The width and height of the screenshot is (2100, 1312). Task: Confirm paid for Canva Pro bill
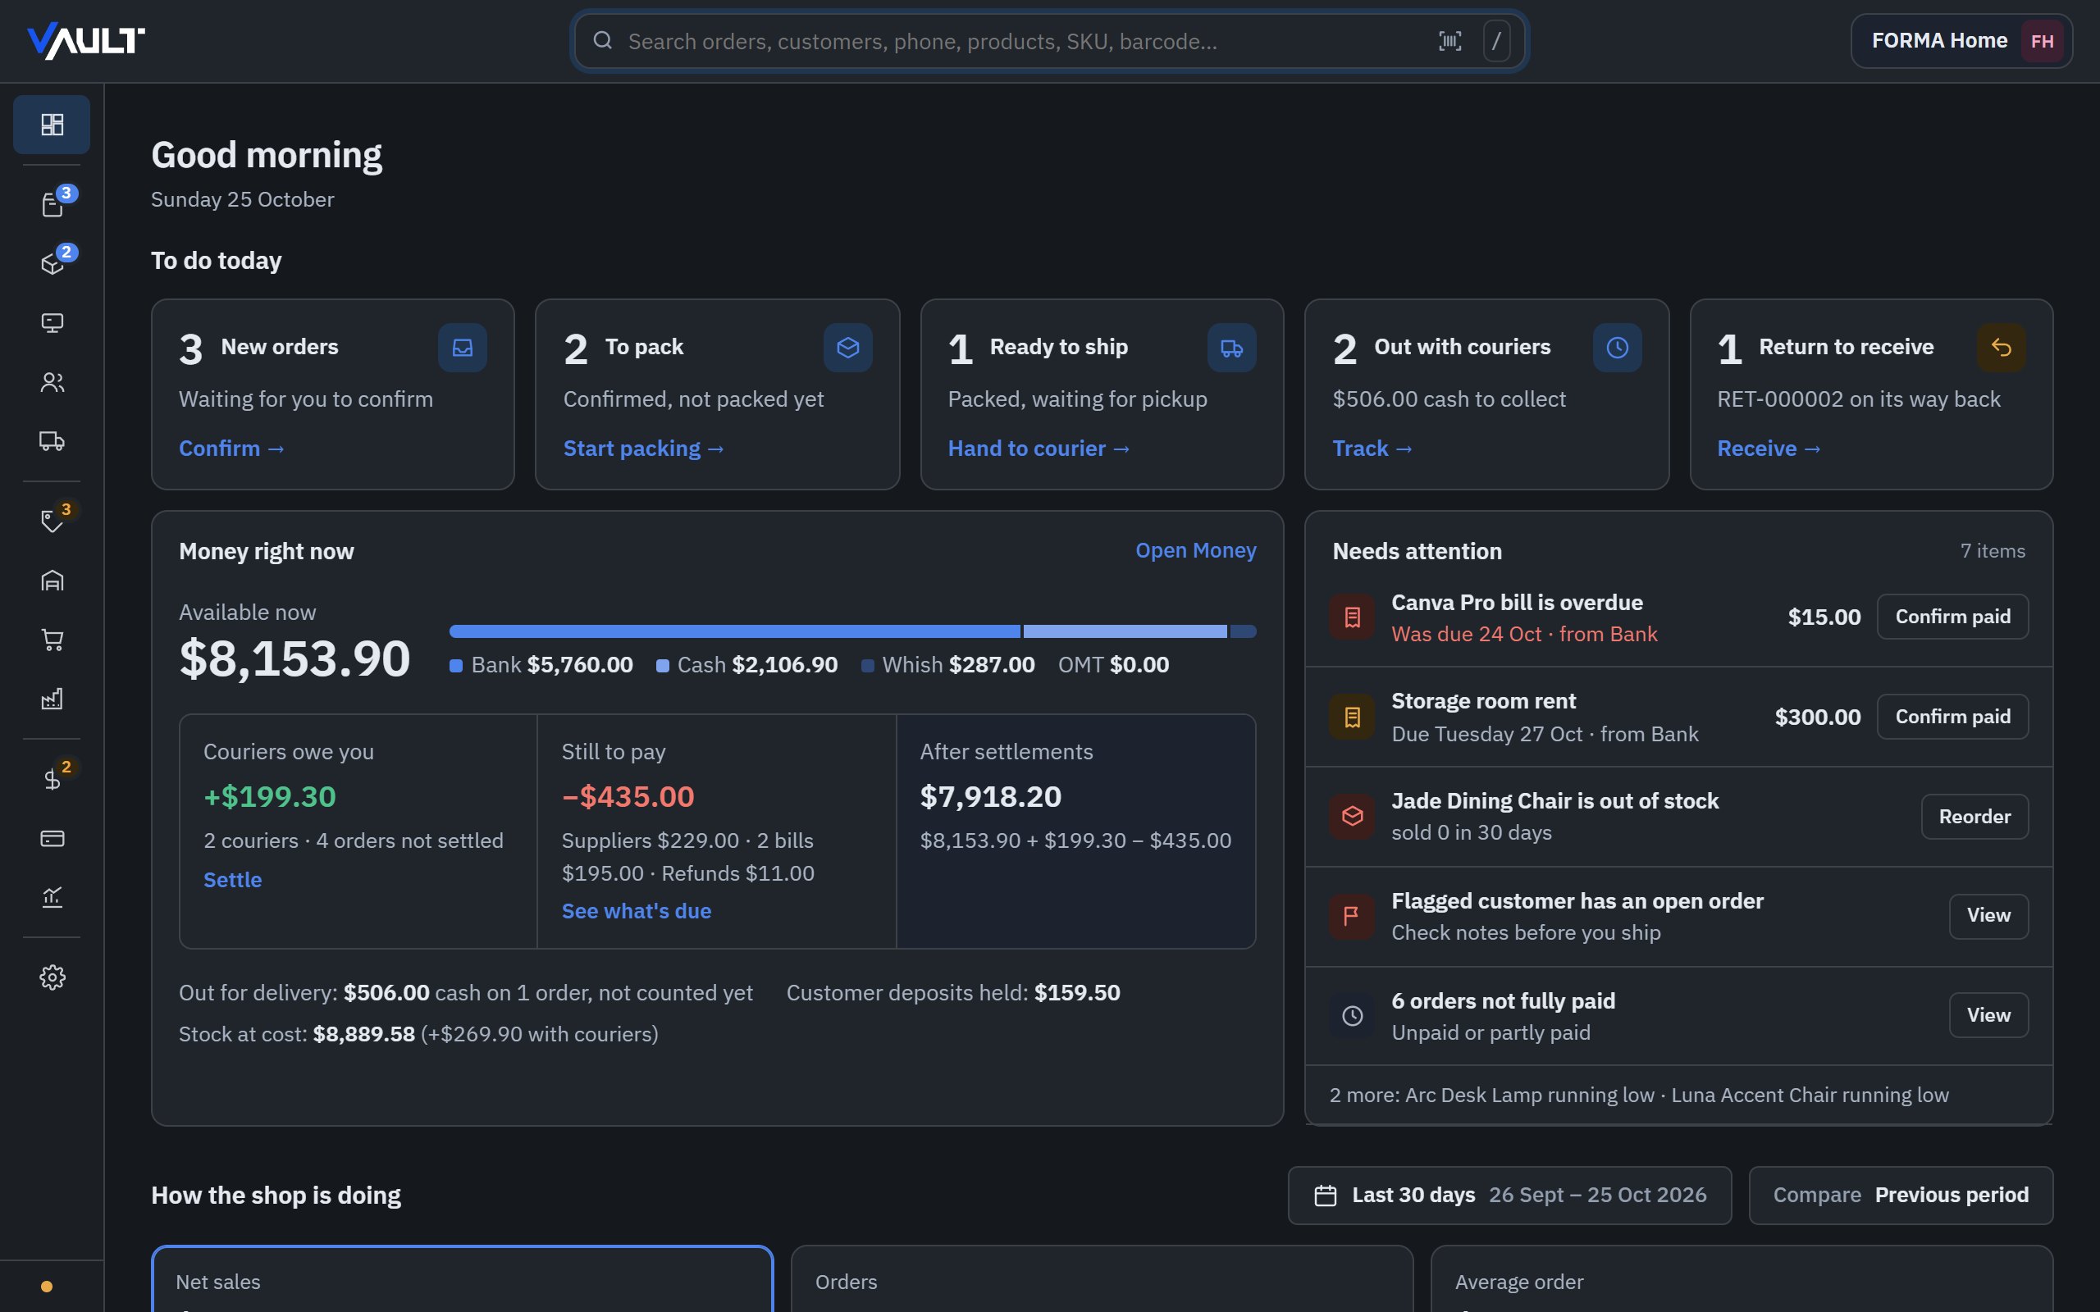1952,617
